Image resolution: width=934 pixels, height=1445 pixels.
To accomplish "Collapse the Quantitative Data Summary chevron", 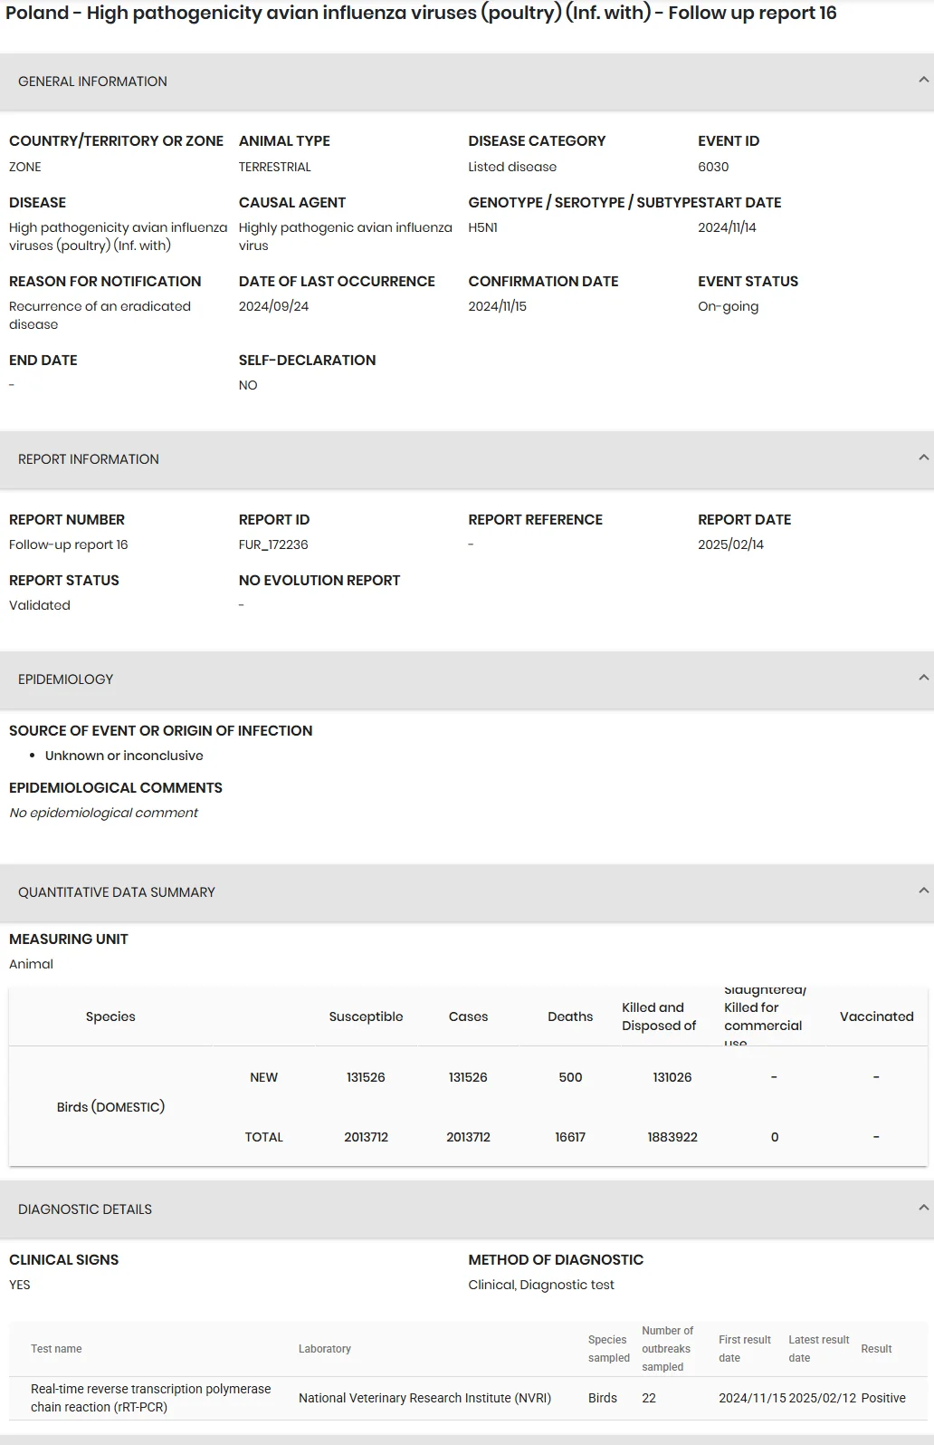I will pyautogui.click(x=923, y=891).
